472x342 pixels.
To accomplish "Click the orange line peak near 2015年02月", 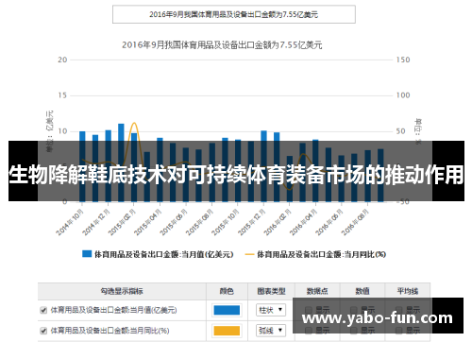I will [134, 123].
